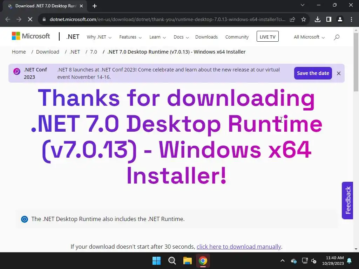The image size is (359, 269).
Task: Click the LIVE TV button
Action: pos(267,36)
